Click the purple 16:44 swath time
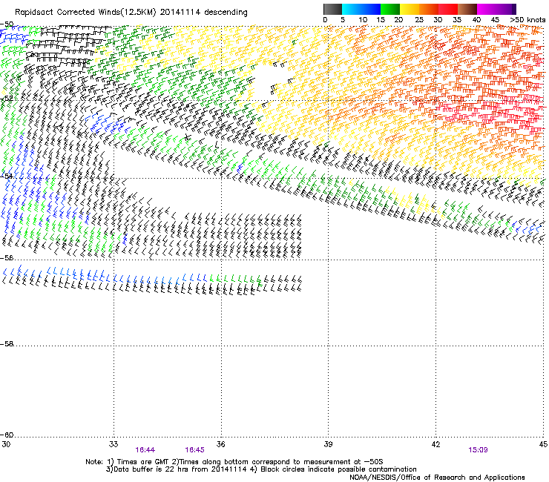 (145, 450)
